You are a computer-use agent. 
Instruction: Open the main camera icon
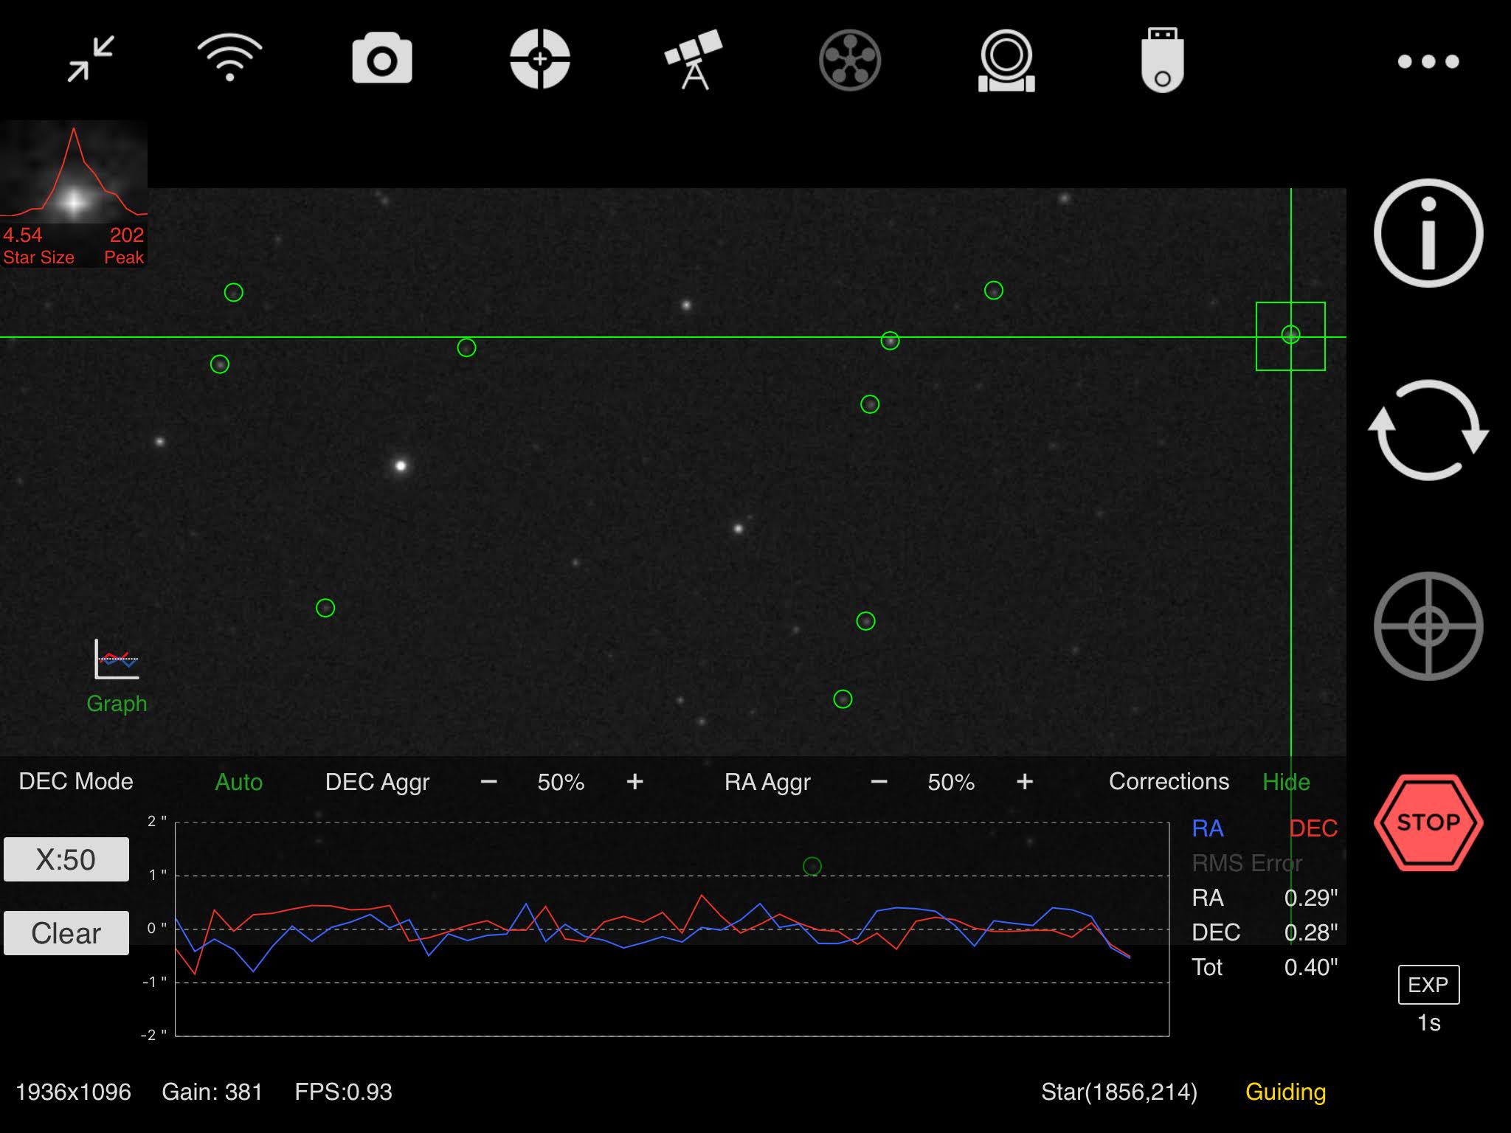pyautogui.click(x=382, y=58)
